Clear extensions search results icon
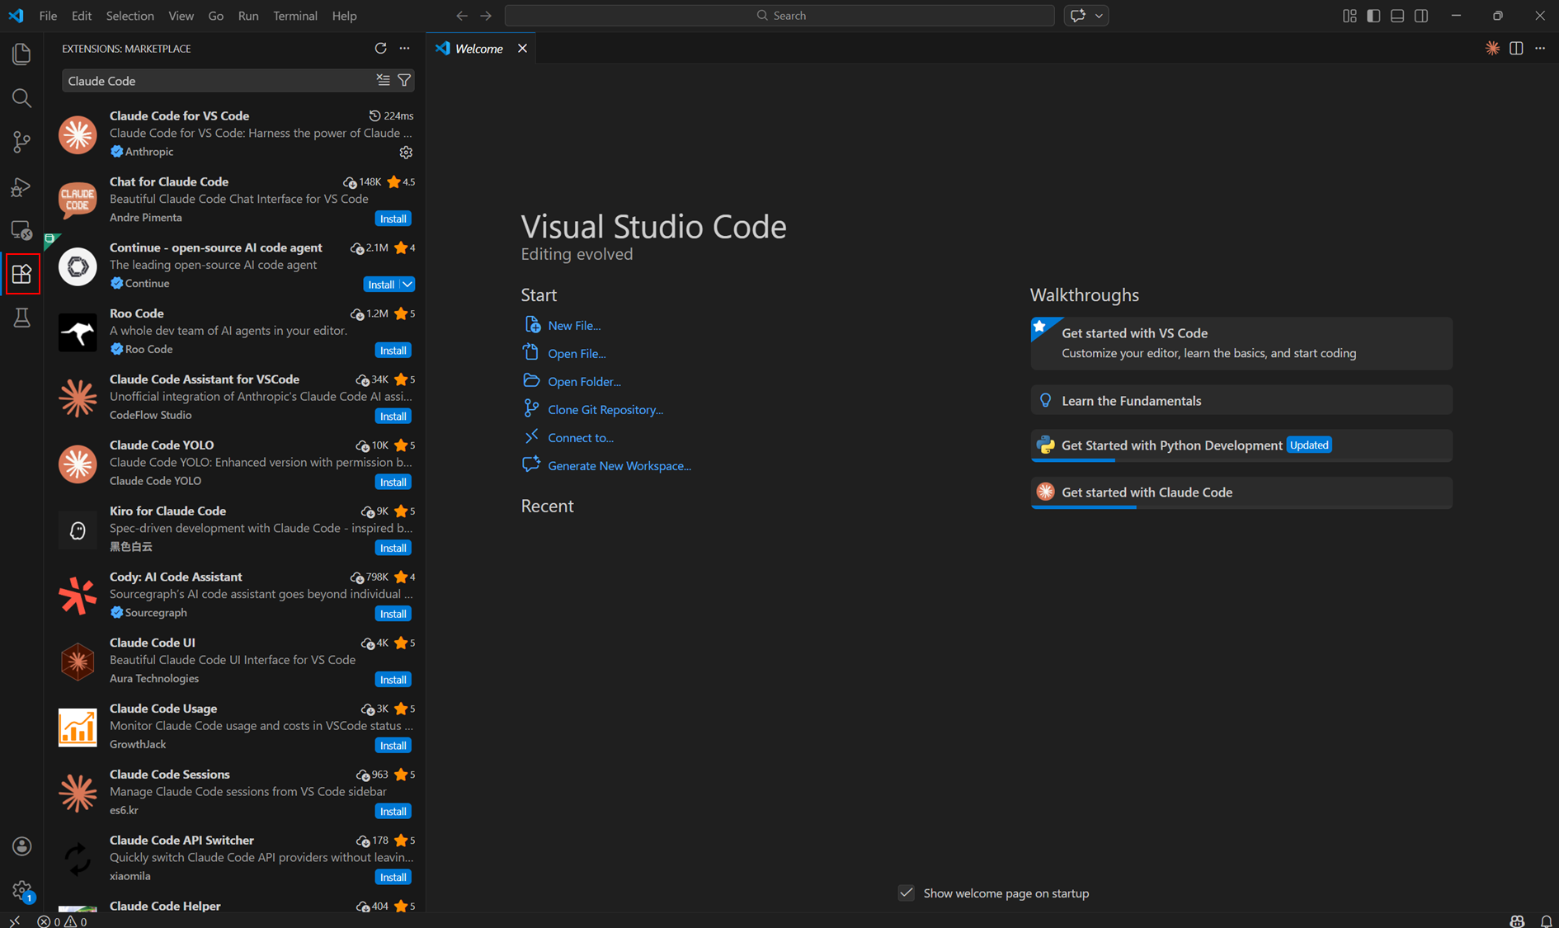Viewport: 1559px width, 928px height. point(384,80)
